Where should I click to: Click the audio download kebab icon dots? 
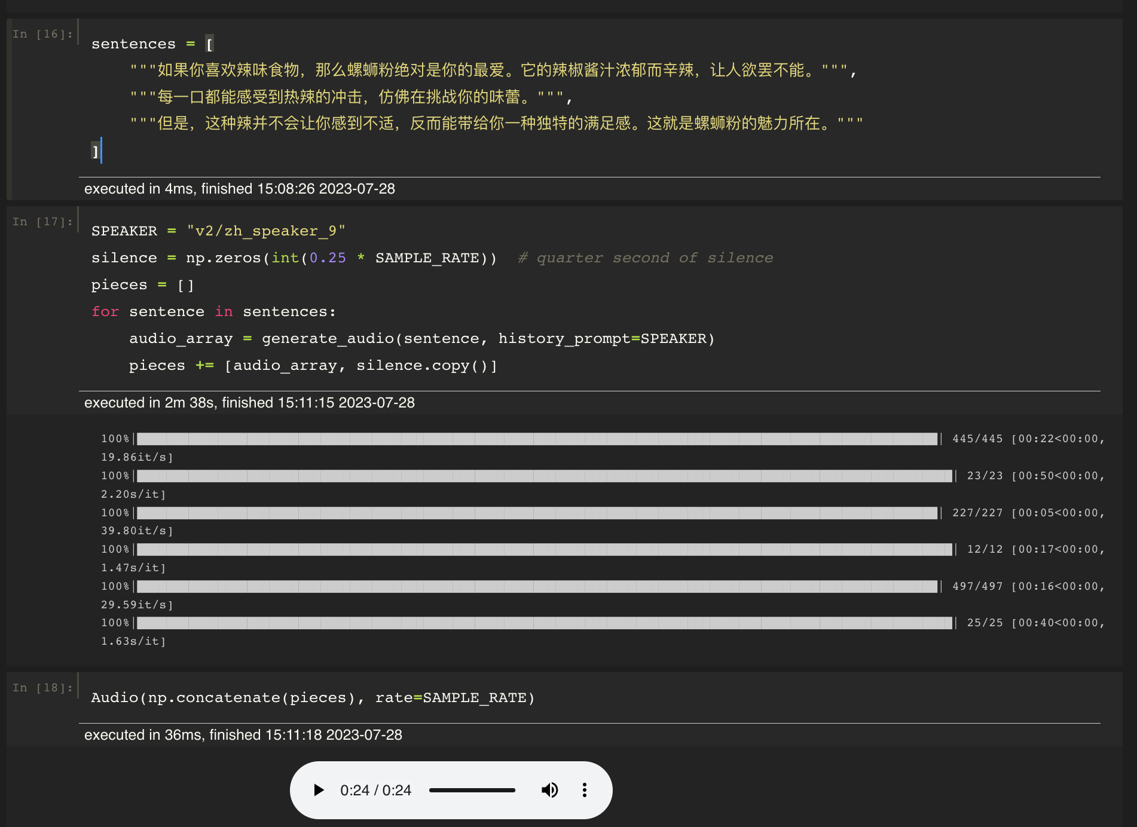coord(584,790)
